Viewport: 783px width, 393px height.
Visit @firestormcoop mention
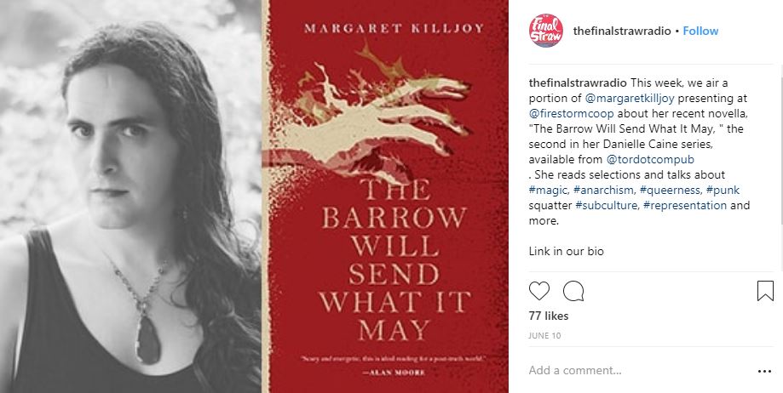coord(571,114)
